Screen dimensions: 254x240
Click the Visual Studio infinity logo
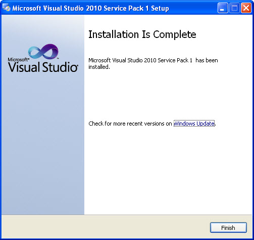(x=43, y=52)
